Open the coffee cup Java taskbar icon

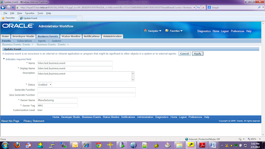tap(168, 145)
